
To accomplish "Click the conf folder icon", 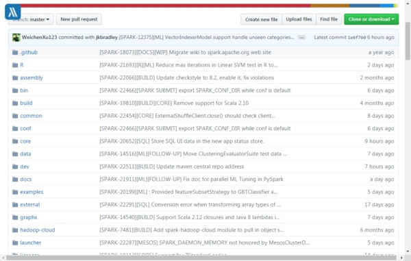I will pos(15,129).
